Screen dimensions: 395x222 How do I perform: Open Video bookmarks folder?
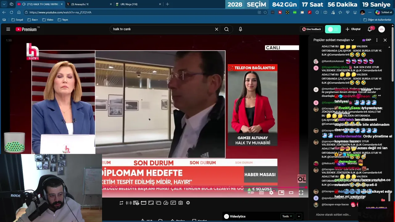(x=48, y=20)
